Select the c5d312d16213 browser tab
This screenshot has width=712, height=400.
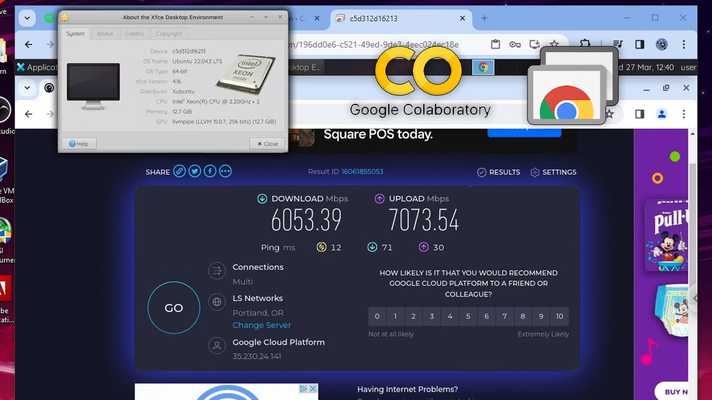(x=399, y=18)
